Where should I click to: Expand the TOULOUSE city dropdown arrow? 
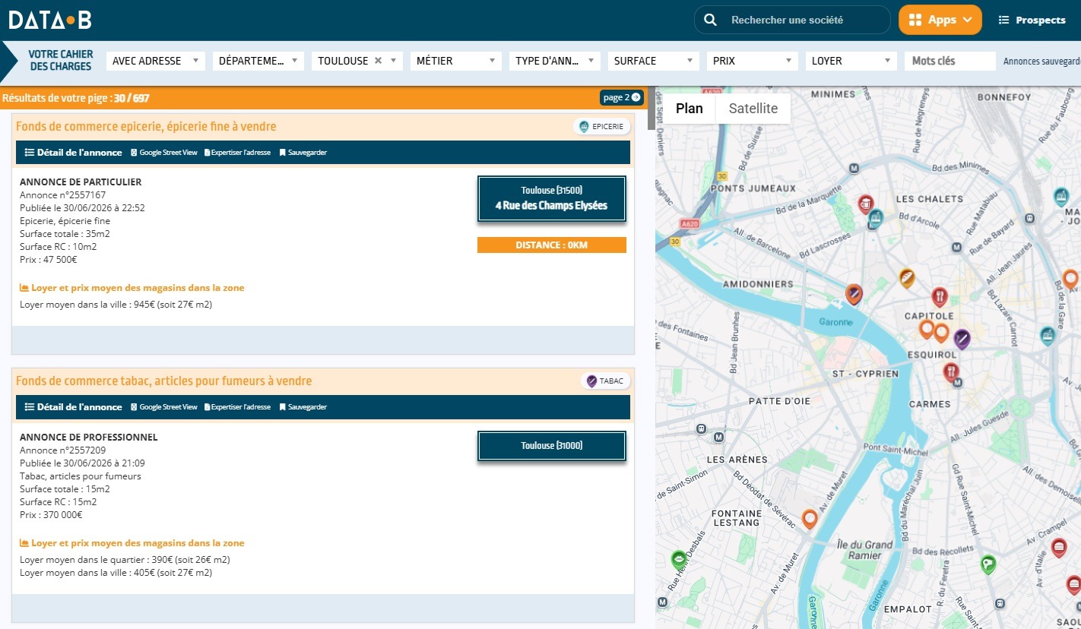click(x=394, y=61)
